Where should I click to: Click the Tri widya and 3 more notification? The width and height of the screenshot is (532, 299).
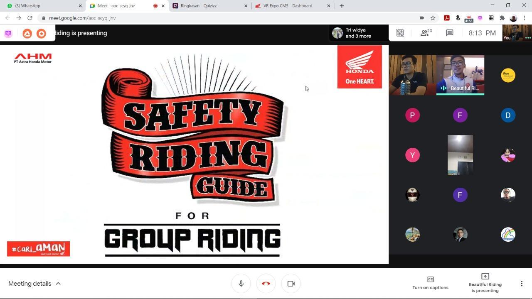358,33
